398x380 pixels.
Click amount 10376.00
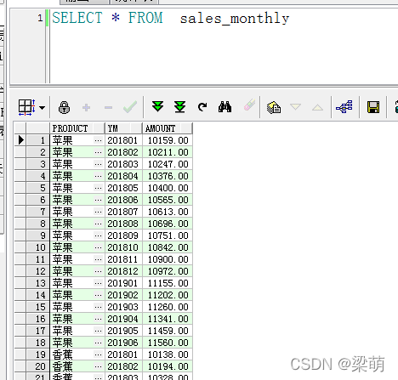coord(168,176)
